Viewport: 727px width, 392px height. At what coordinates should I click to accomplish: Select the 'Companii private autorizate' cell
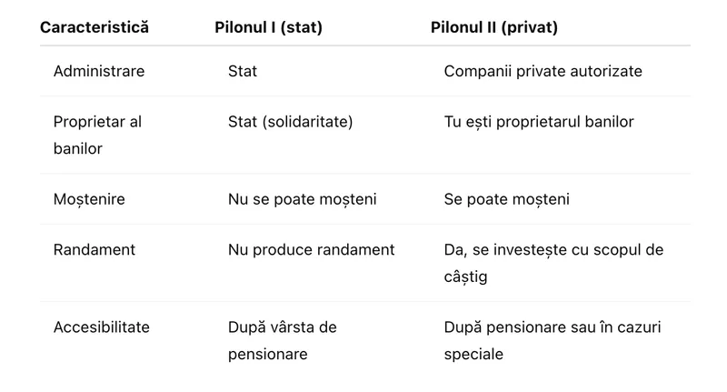(544, 71)
